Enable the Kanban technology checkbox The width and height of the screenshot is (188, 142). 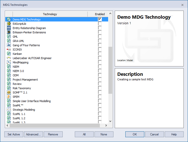pyautogui.click(x=100, y=54)
